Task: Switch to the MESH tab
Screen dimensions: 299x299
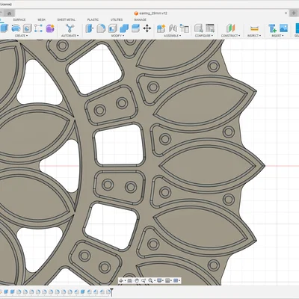Action: pos(41,19)
